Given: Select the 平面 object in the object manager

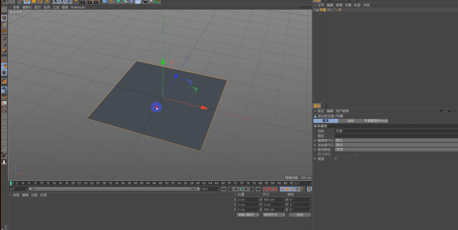Looking at the screenshot, I should pyautogui.click(x=323, y=10).
